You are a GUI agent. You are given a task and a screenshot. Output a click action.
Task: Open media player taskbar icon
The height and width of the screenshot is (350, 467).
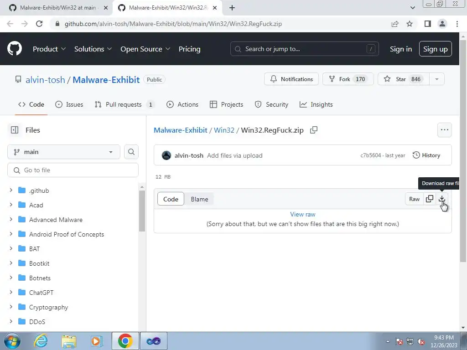[x=97, y=341]
